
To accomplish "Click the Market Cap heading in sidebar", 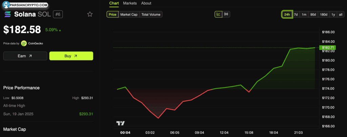I will [15, 129].
